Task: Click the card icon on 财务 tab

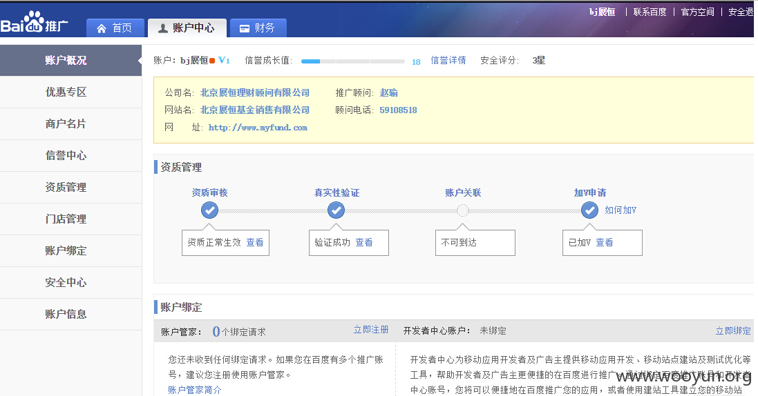Action: pyautogui.click(x=245, y=28)
